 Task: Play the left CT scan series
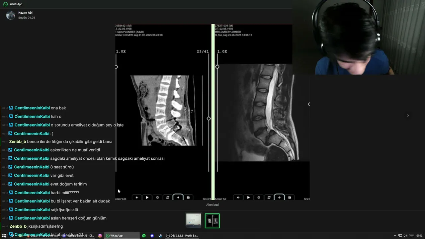point(147,197)
